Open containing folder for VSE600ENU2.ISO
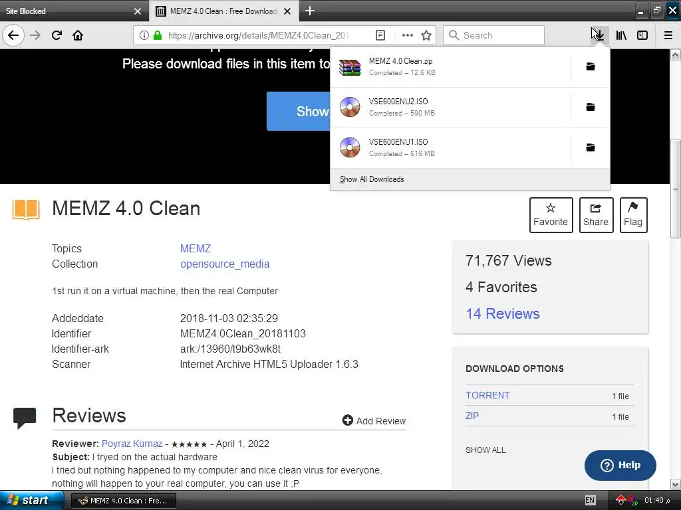681x510 pixels. click(591, 107)
